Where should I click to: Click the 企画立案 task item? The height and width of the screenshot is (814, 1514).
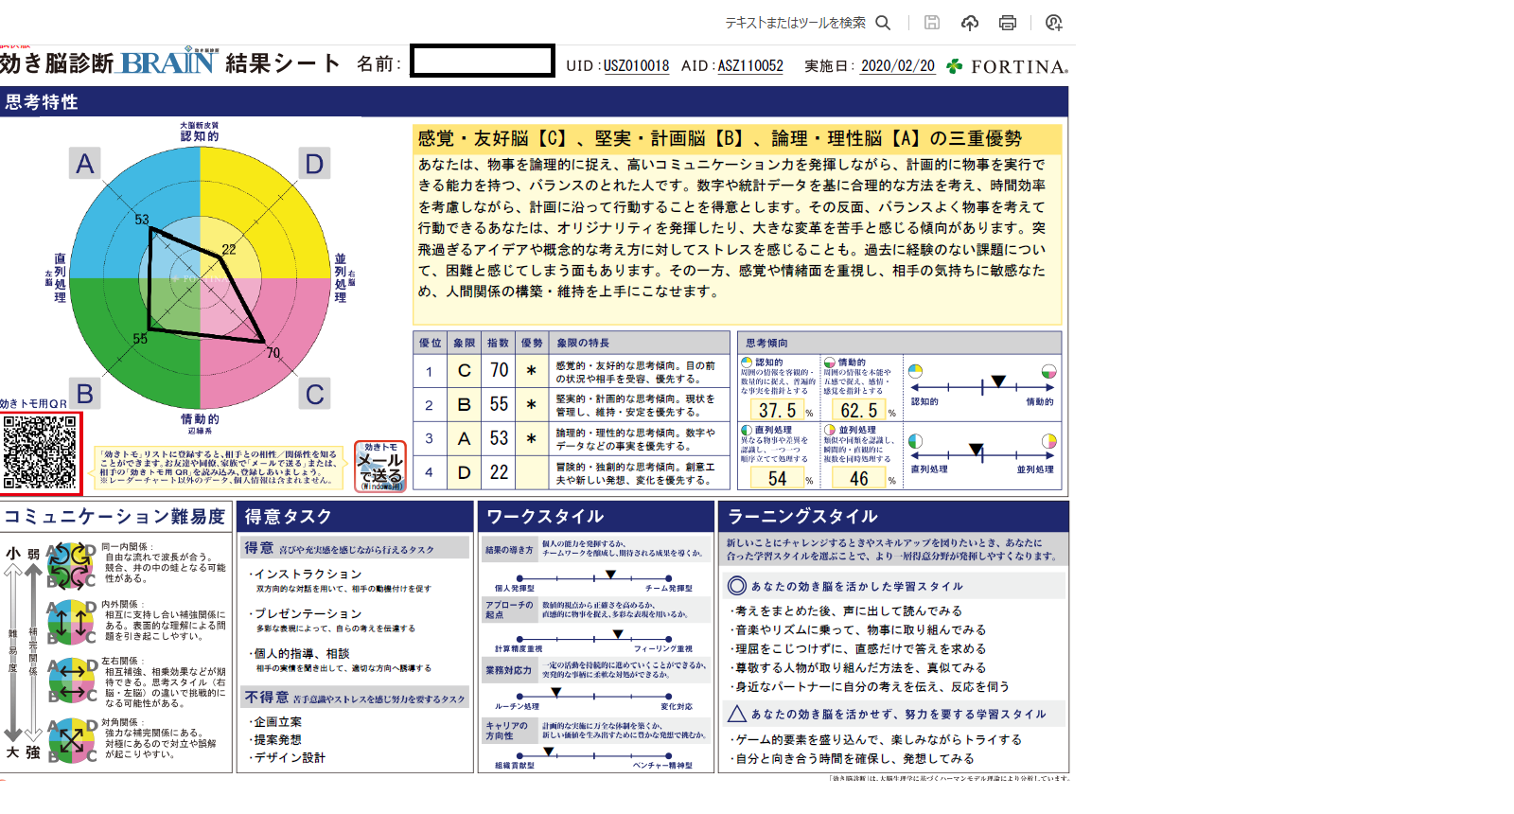pos(276,722)
